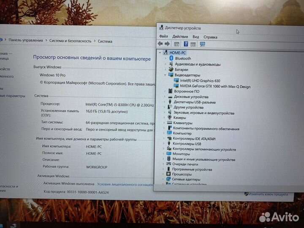The width and height of the screenshot is (304, 228).
Task: Click the Forward arrow in Device Manager toolbar
Action: (167, 44)
